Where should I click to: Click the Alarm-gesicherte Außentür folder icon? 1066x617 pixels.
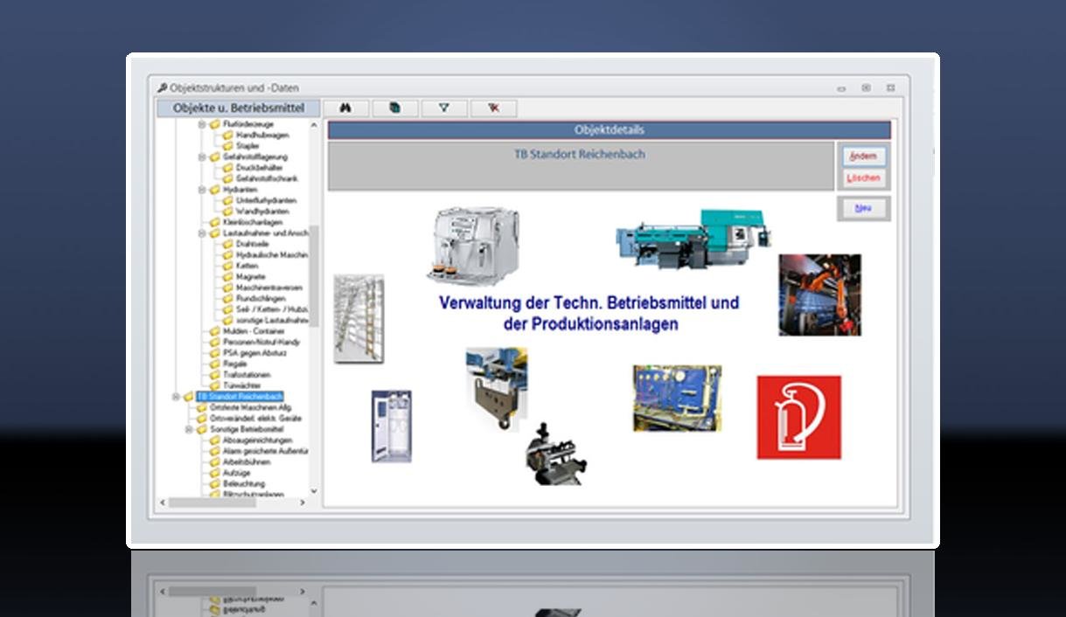tap(215, 451)
